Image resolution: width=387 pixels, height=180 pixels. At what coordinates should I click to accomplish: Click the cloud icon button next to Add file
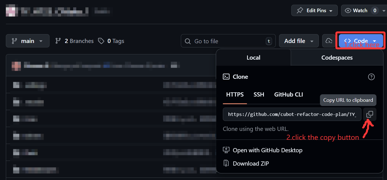pyautogui.click(x=329, y=41)
